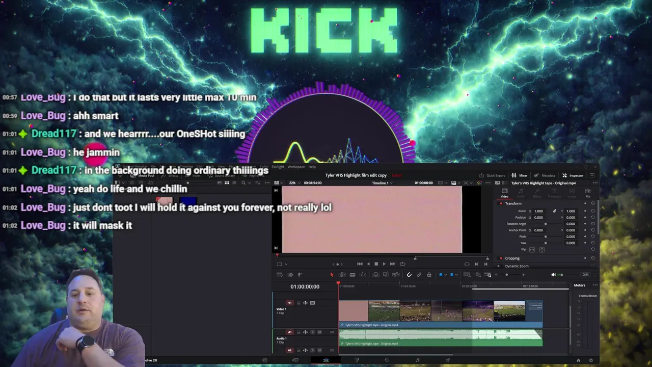This screenshot has height=367, width=652.
Task: Jump to last frame
Action: click(x=393, y=264)
